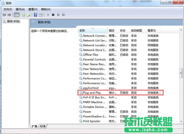Click the gear icon of PowerShadow S...
The image size is (184, 134).
[x=81, y=116]
